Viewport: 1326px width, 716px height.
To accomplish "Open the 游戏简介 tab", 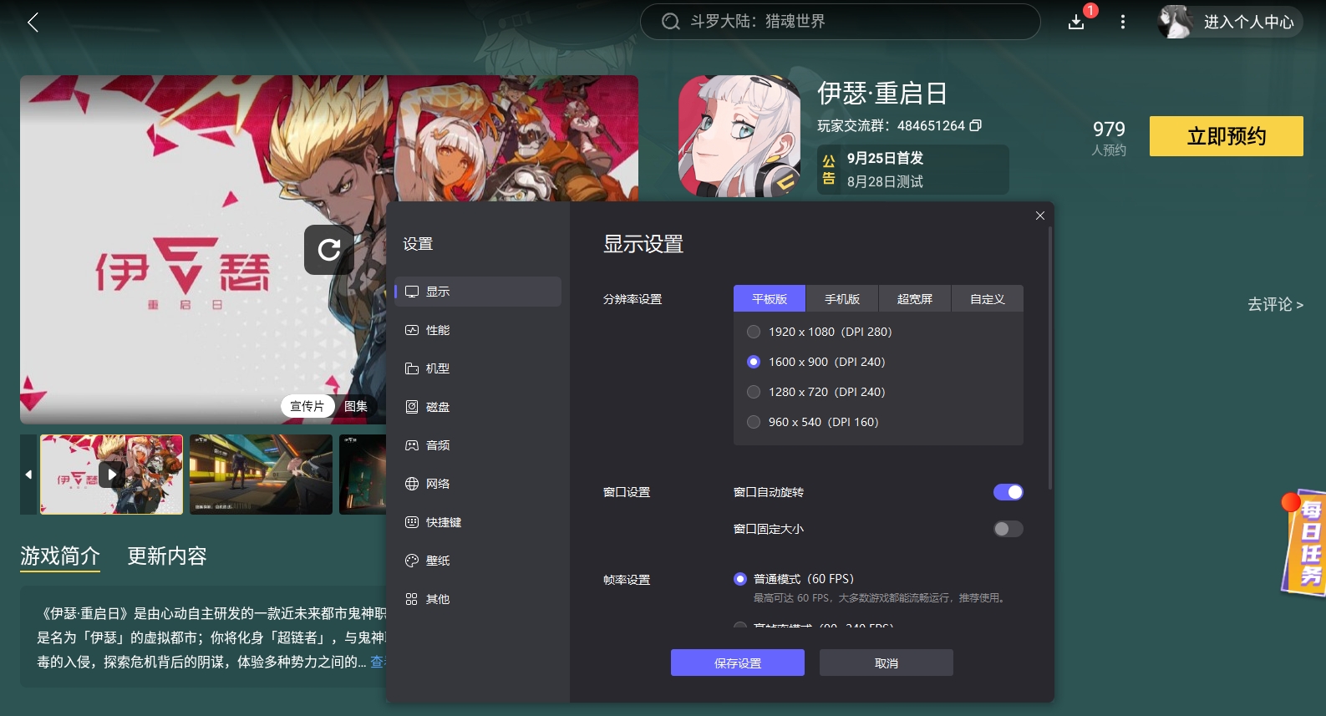I will pos(60,556).
